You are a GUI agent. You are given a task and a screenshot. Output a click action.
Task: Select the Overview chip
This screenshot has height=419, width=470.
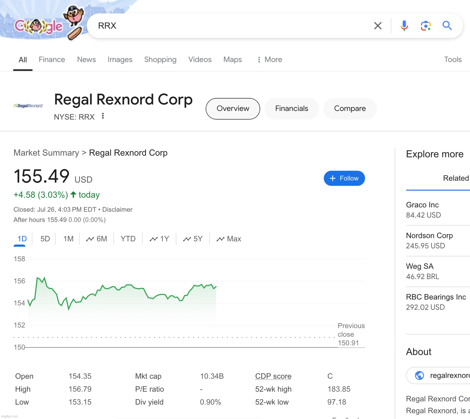pyautogui.click(x=233, y=109)
